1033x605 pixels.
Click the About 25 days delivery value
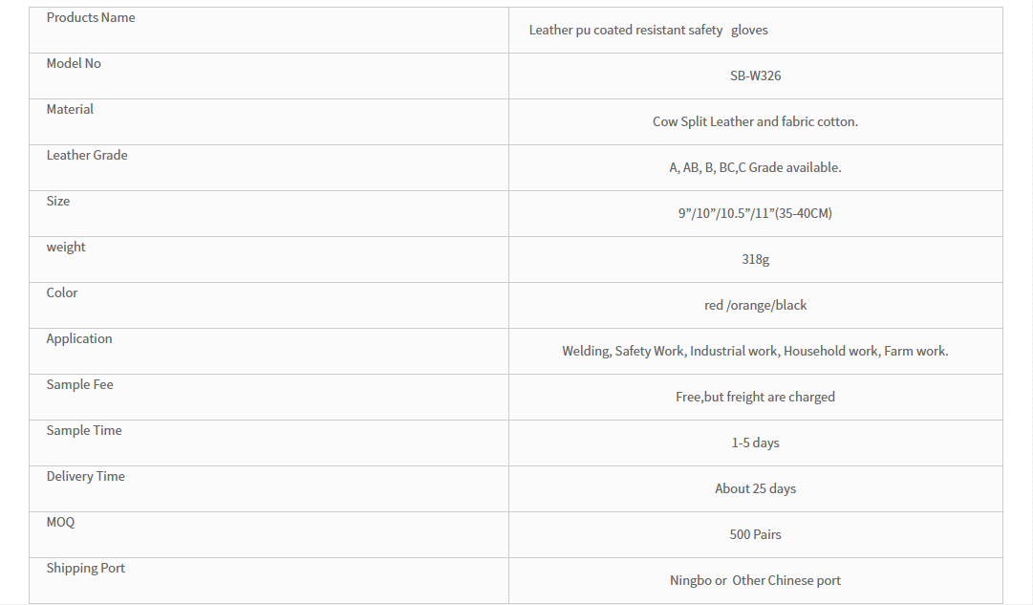pos(755,489)
